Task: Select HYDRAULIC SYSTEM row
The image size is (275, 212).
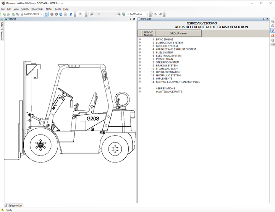Action: pos(168,75)
